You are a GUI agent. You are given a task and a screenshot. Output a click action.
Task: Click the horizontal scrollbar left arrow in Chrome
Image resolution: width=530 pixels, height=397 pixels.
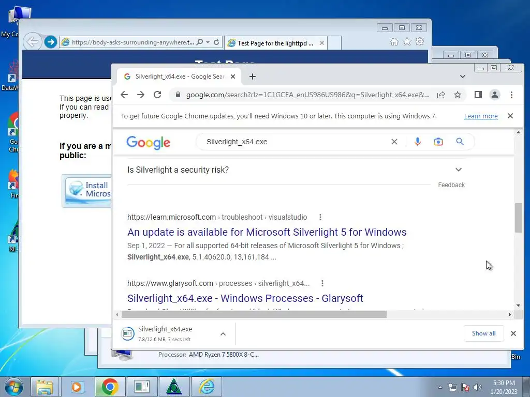click(117, 315)
